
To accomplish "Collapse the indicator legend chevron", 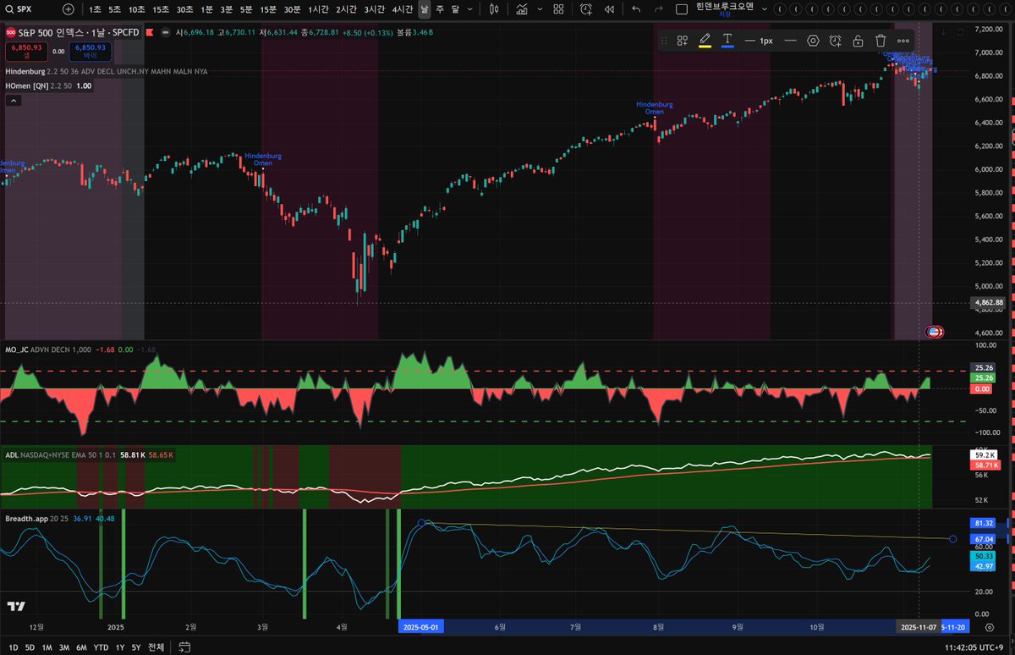I will point(14,101).
